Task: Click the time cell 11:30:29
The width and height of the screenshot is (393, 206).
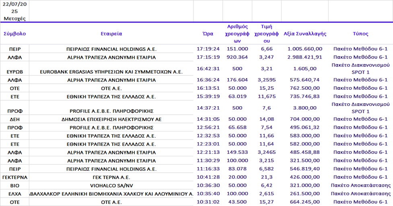Action: pos(208,160)
